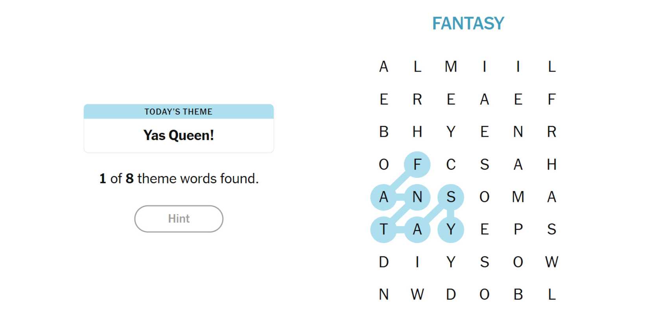Click the FANTASY word above the grid

pyautogui.click(x=468, y=24)
